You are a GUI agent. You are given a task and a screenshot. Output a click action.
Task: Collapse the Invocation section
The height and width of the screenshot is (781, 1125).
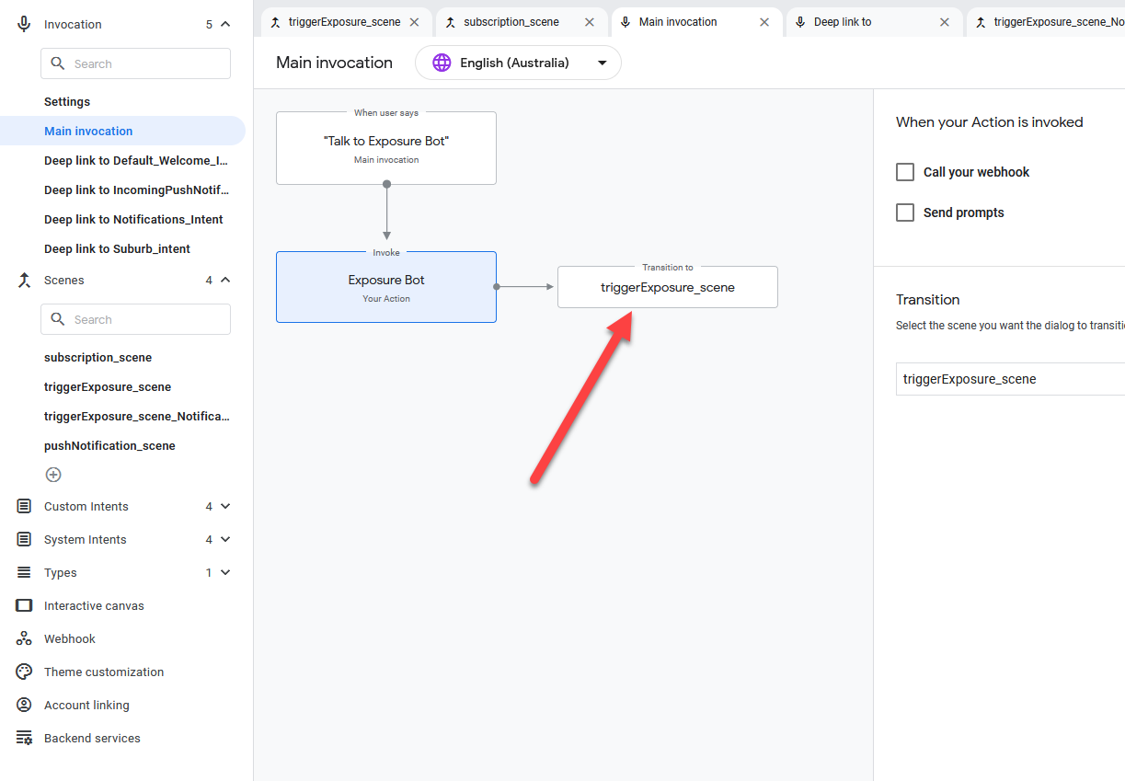point(225,25)
